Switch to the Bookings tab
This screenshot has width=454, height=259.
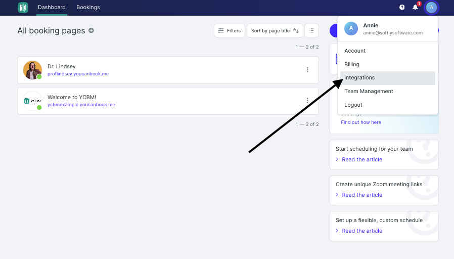coord(88,7)
